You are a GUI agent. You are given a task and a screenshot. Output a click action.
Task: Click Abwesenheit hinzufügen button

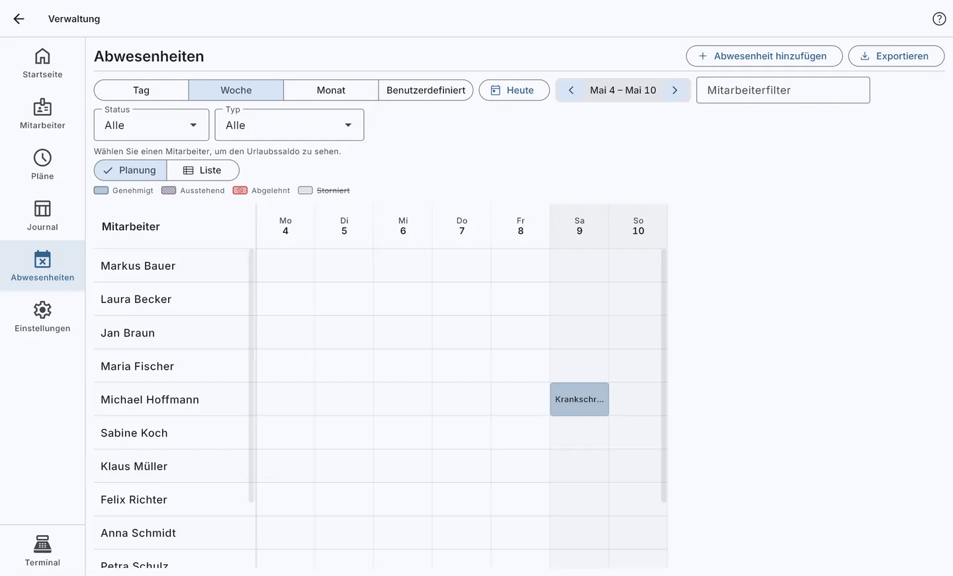point(764,56)
